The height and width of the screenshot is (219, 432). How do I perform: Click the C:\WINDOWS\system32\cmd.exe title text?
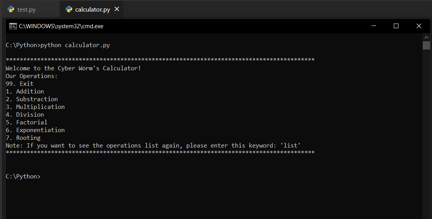[x=61, y=26]
